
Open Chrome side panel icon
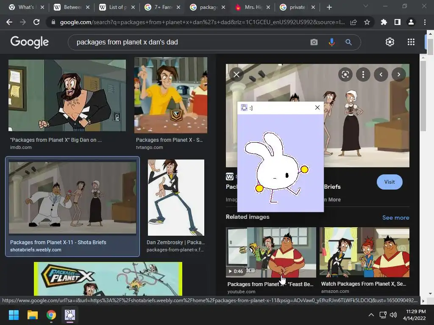[x=398, y=22]
